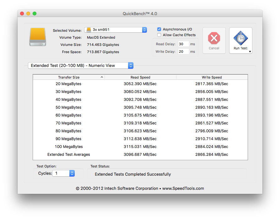
Task: Select the 100 MegaBytes row
Action: tap(140, 147)
